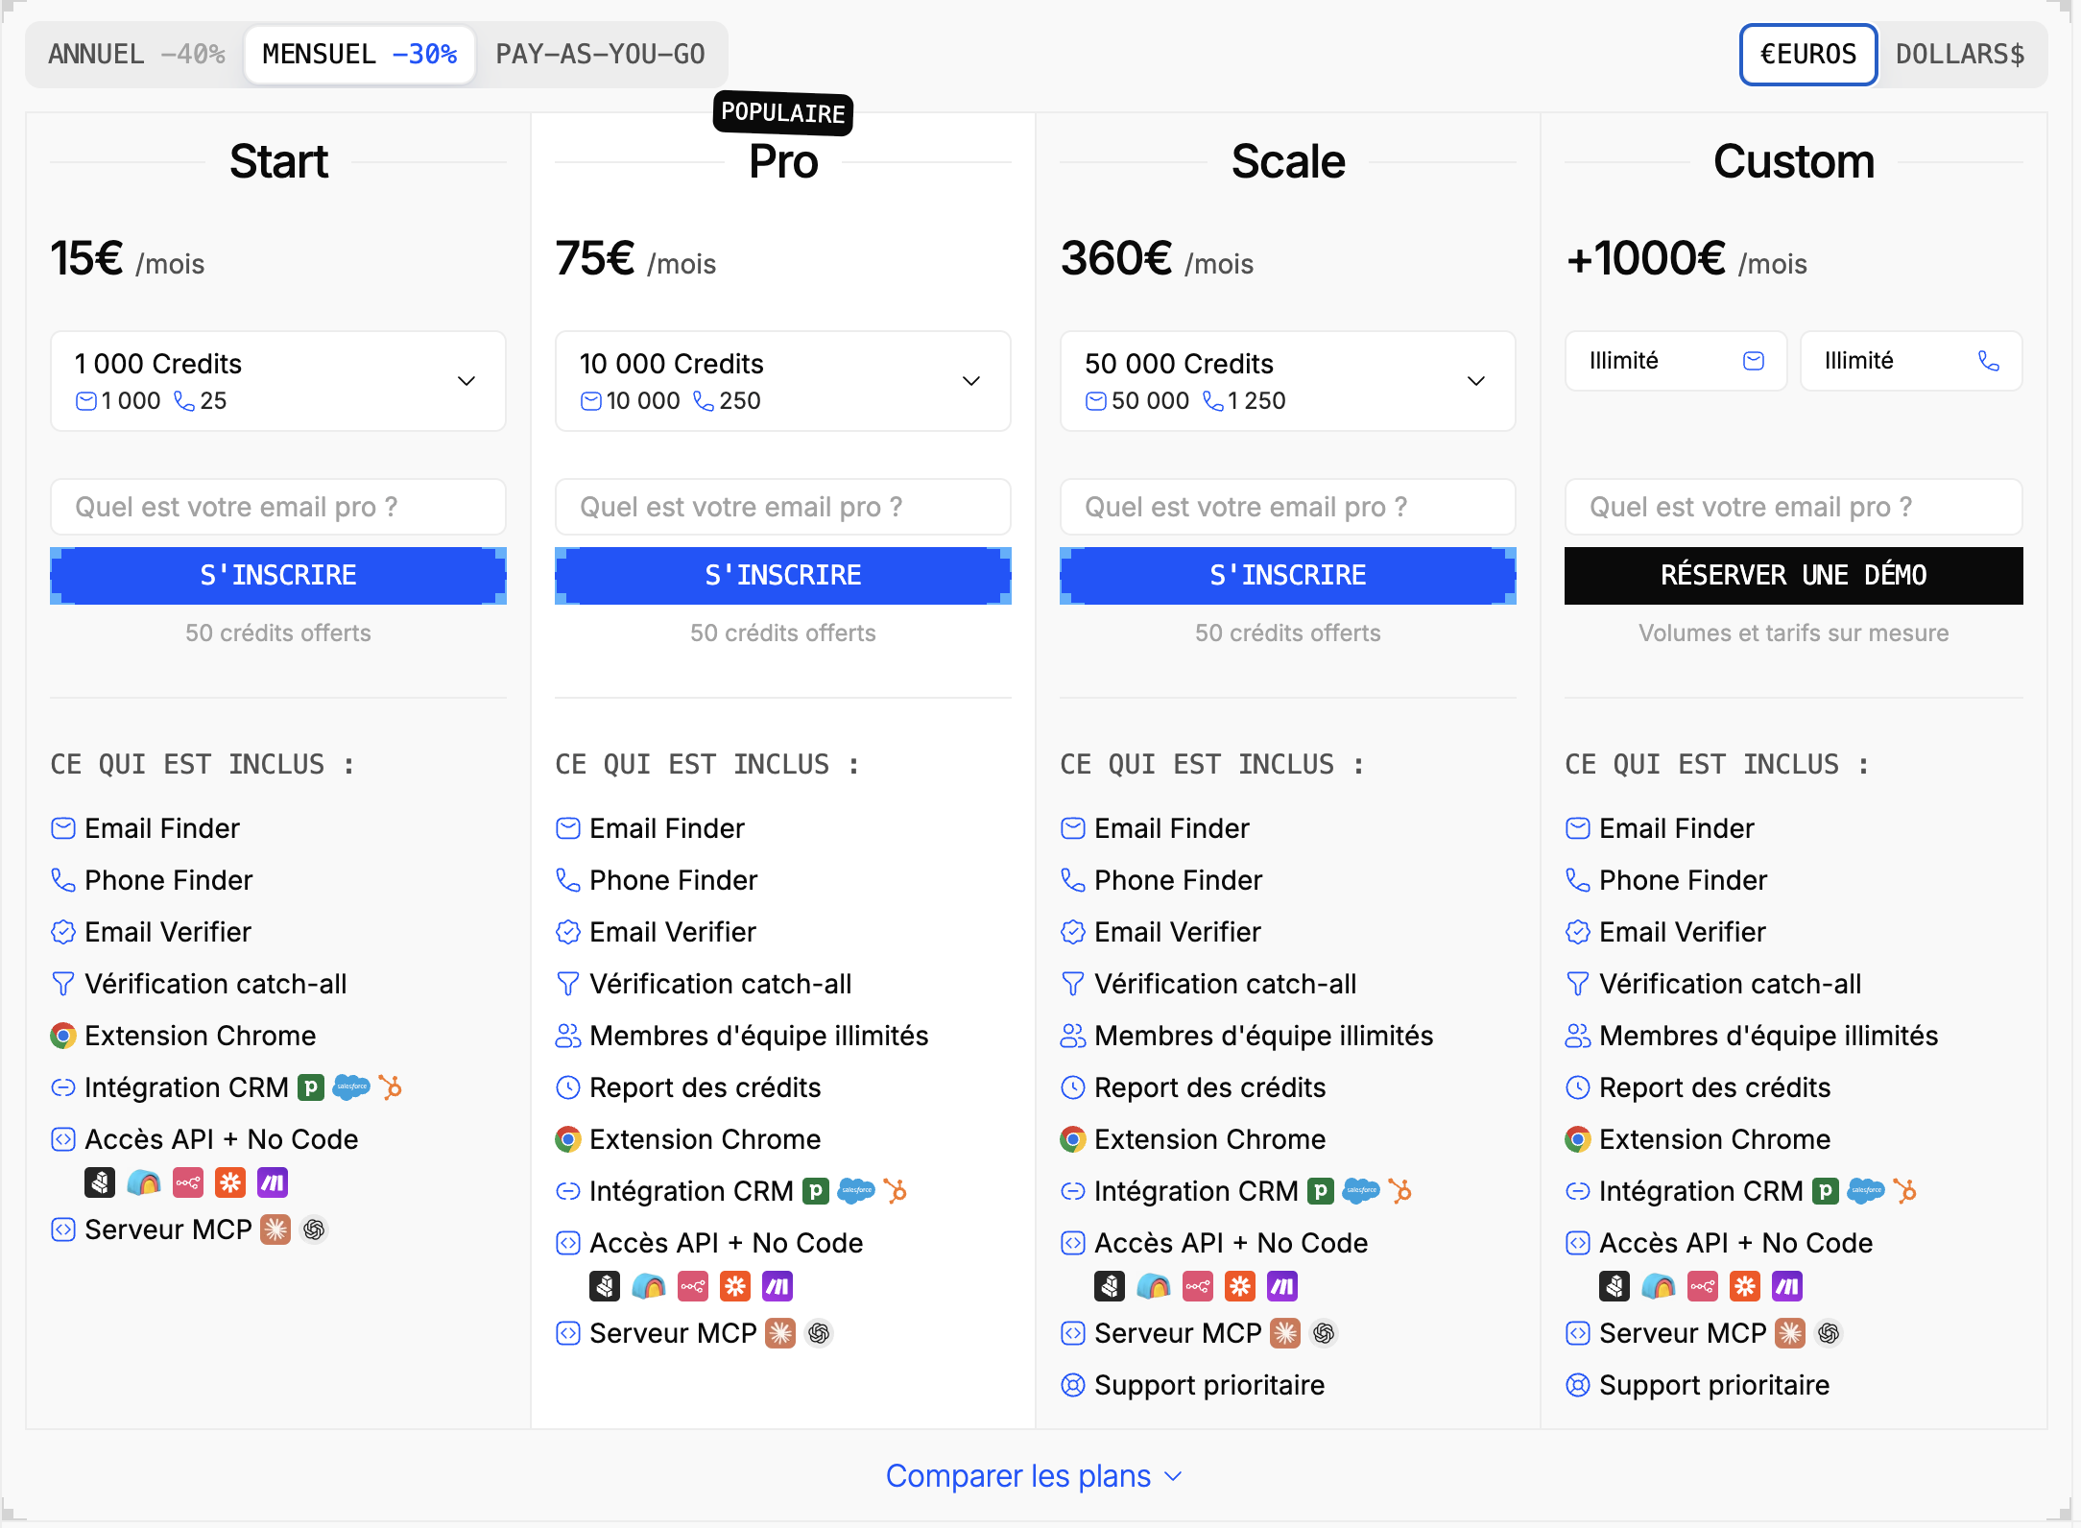Screen dimensions: 2081x1528
Task: Click the Claude icon beside Serveur MCP in Custom
Action: [x=1790, y=1333]
